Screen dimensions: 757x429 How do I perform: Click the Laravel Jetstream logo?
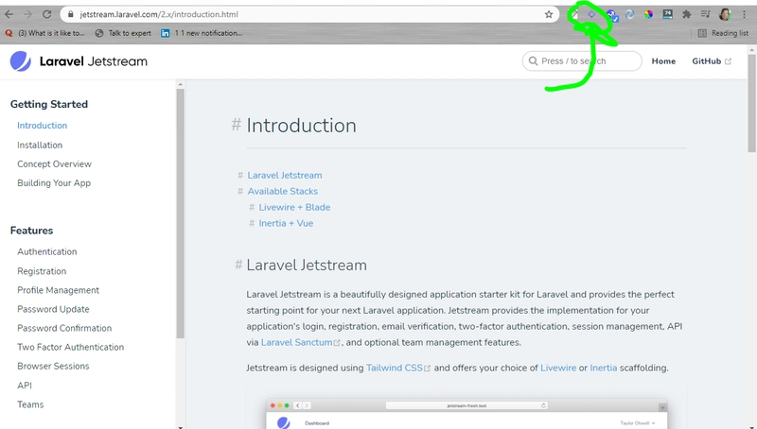pyautogui.click(x=79, y=61)
